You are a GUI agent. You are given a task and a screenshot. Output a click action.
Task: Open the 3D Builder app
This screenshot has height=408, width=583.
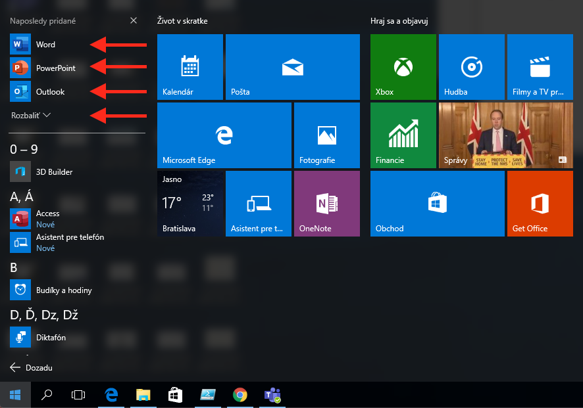(x=54, y=172)
